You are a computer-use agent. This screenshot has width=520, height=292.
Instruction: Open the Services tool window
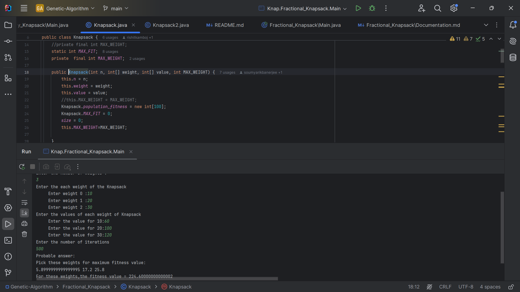[8, 208]
